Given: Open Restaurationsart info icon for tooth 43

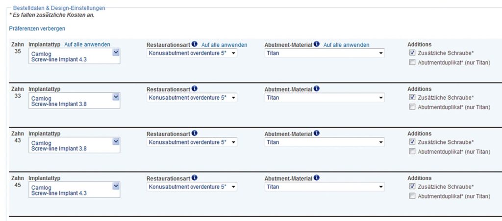Looking at the screenshot, I should point(195,134).
